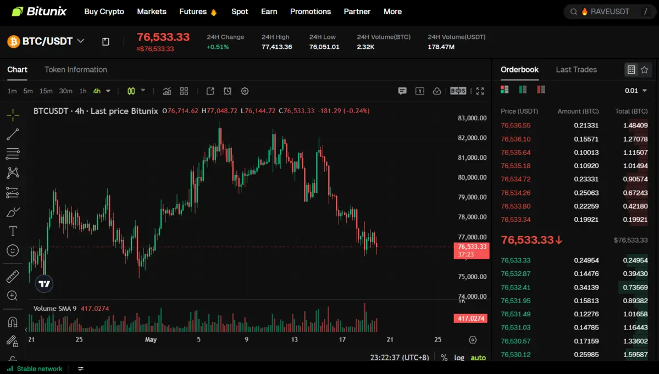The height and width of the screenshot is (374, 659).
Task: Show bids-only orderbook view
Action: coord(523,90)
